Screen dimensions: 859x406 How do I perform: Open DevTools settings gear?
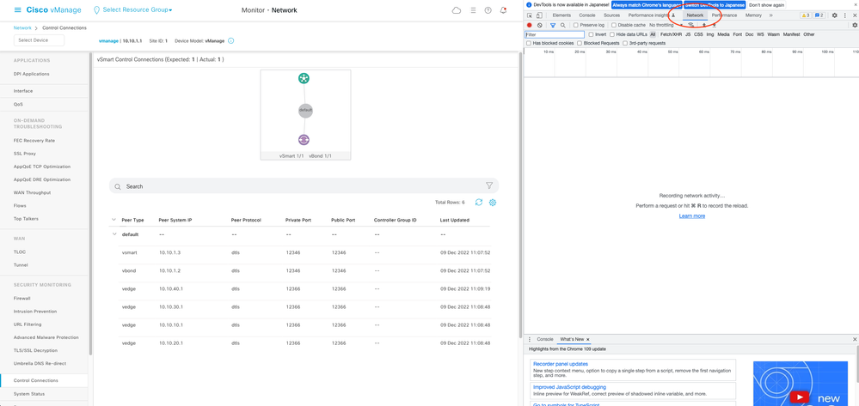coord(835,15)
